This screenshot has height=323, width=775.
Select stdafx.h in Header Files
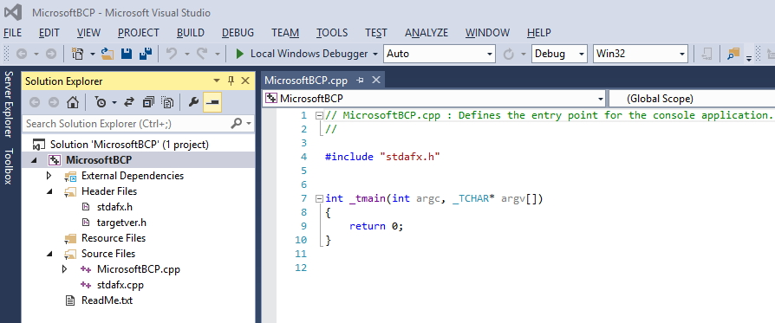(x=114, y=207)
